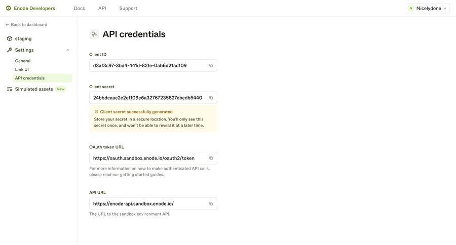Click the staging cube icon
This screenshot has height=245, width=456.
click(x=10, y=38)
